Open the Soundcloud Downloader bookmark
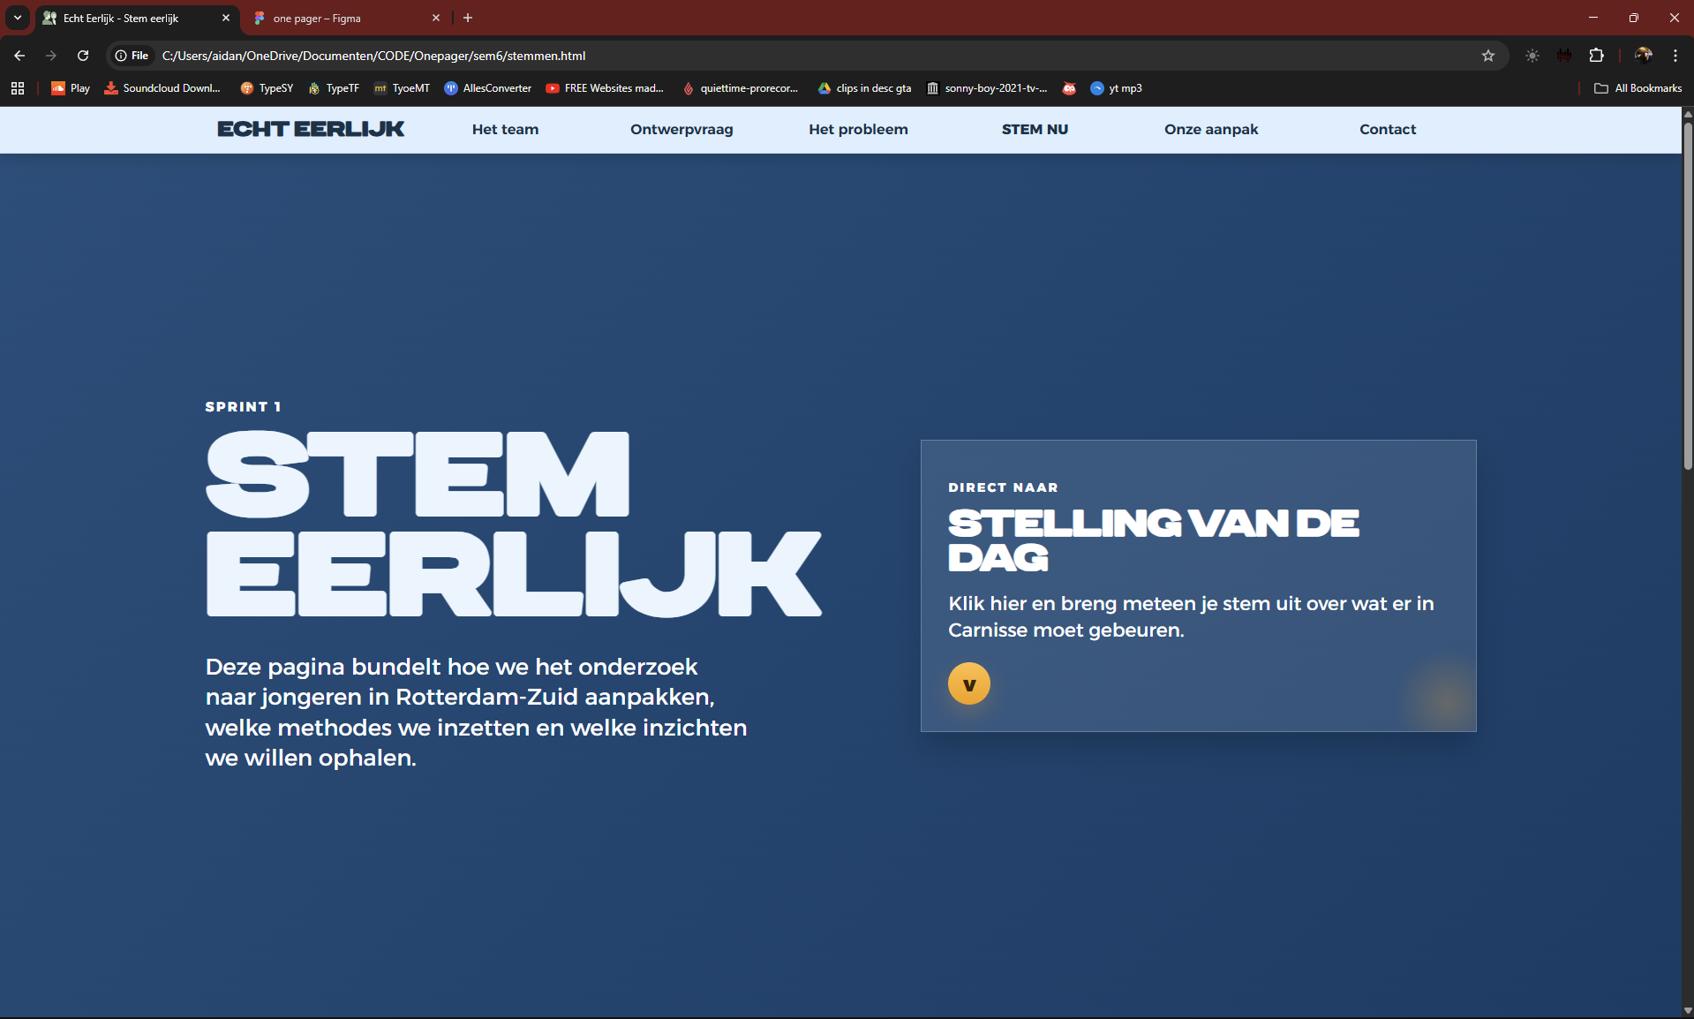This screenshot has width=1694, height=1019. click(162, 88)
